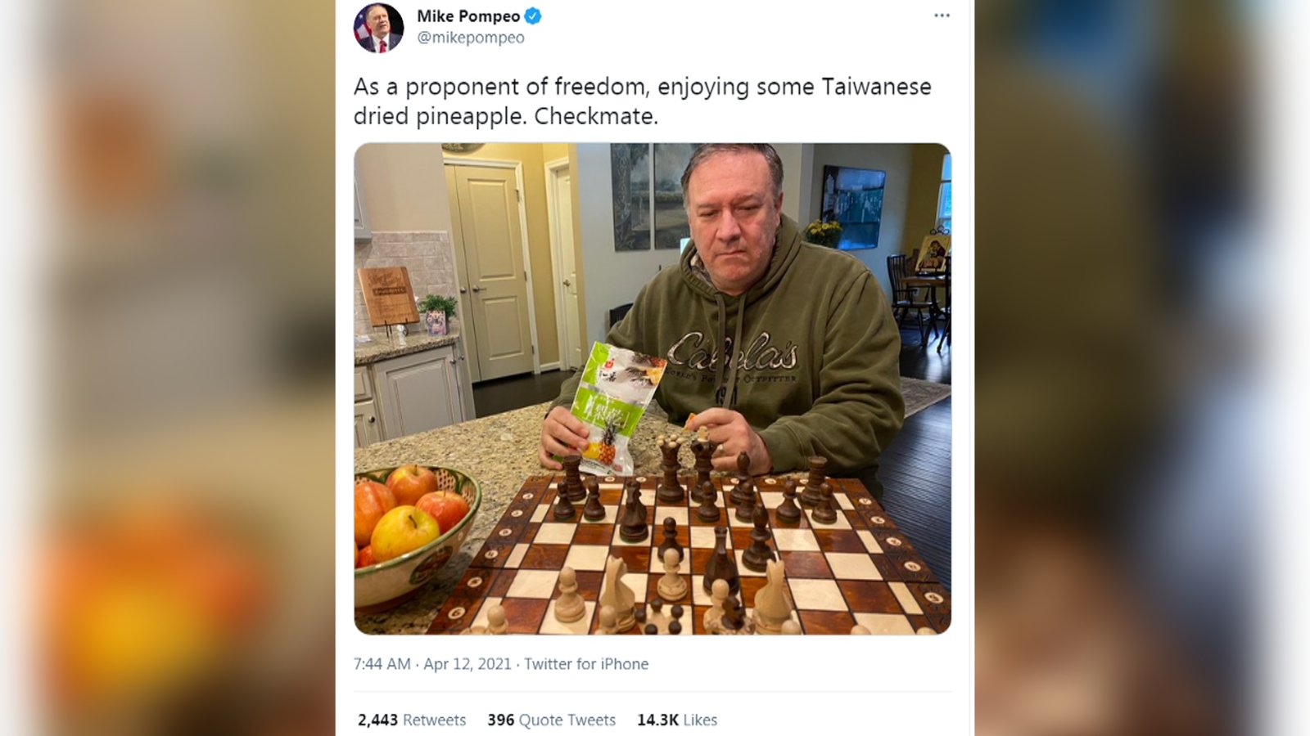The width and height of the screenshot is (1310, 736).
Task: Open the three-dot tweet options menu
Action: [x=942, y=16]
